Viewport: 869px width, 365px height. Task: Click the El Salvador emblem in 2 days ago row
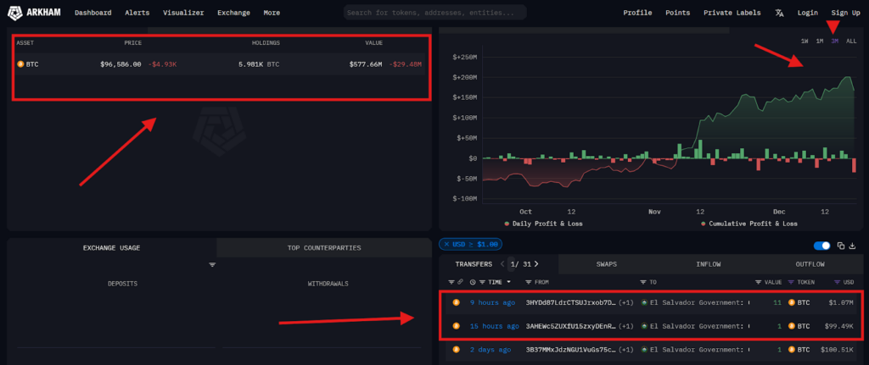point(644,350)
